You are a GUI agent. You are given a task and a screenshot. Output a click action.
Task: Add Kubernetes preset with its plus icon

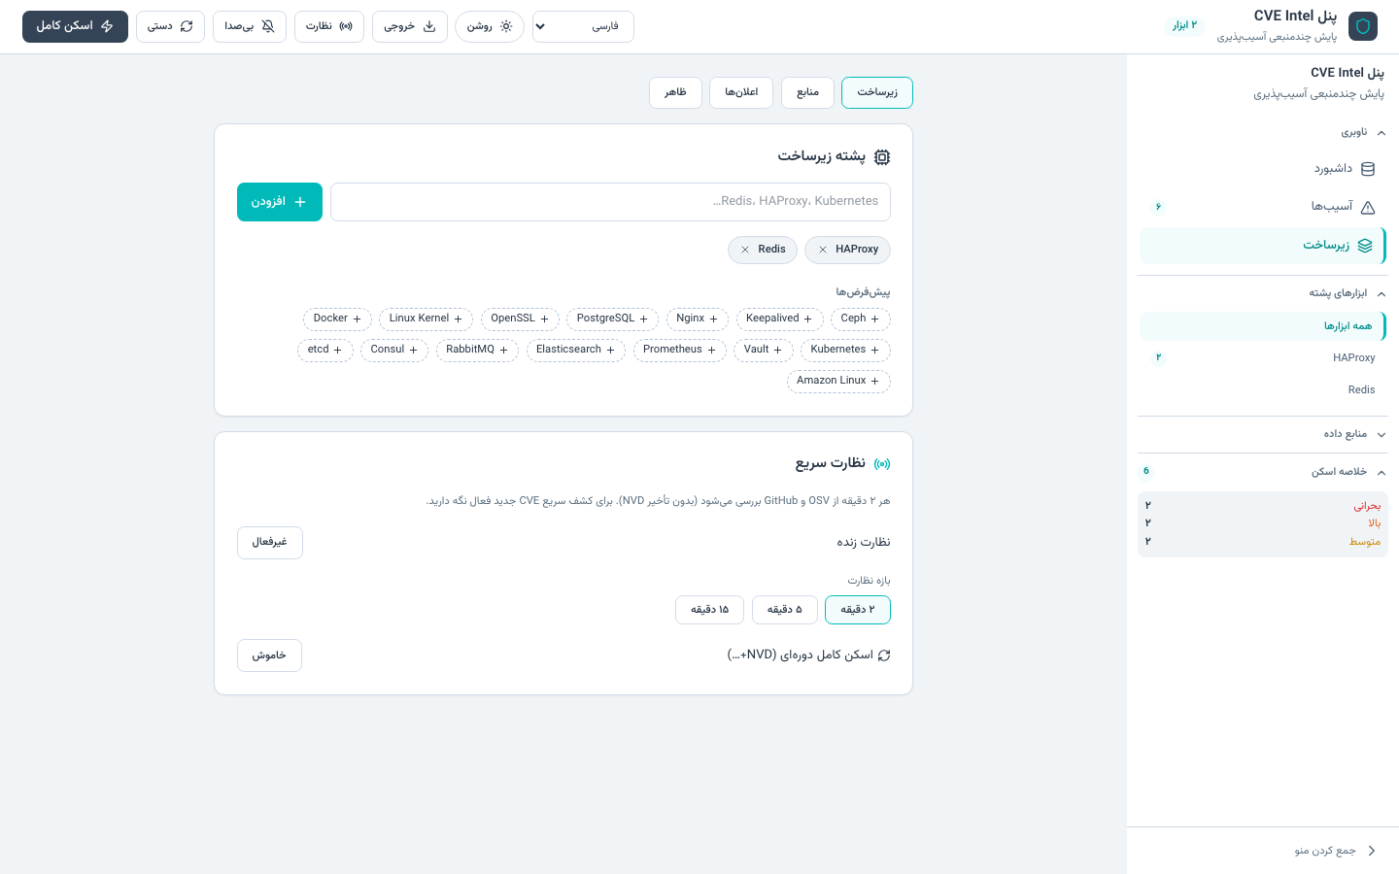click(874, 350)
